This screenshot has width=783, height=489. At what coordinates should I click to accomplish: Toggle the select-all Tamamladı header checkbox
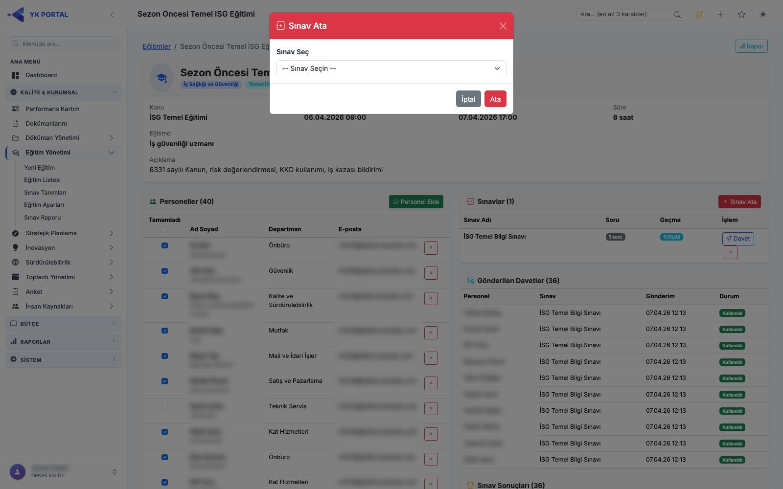(164, 229)
